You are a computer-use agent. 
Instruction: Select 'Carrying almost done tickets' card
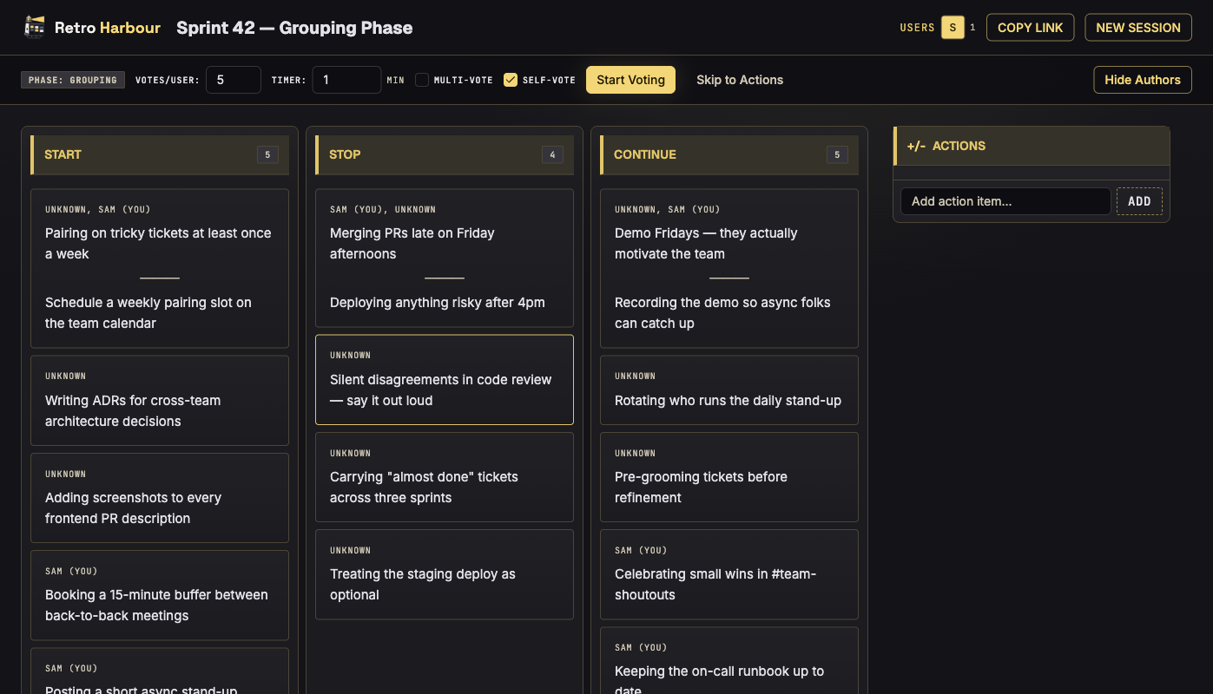[x=445, y=476]
